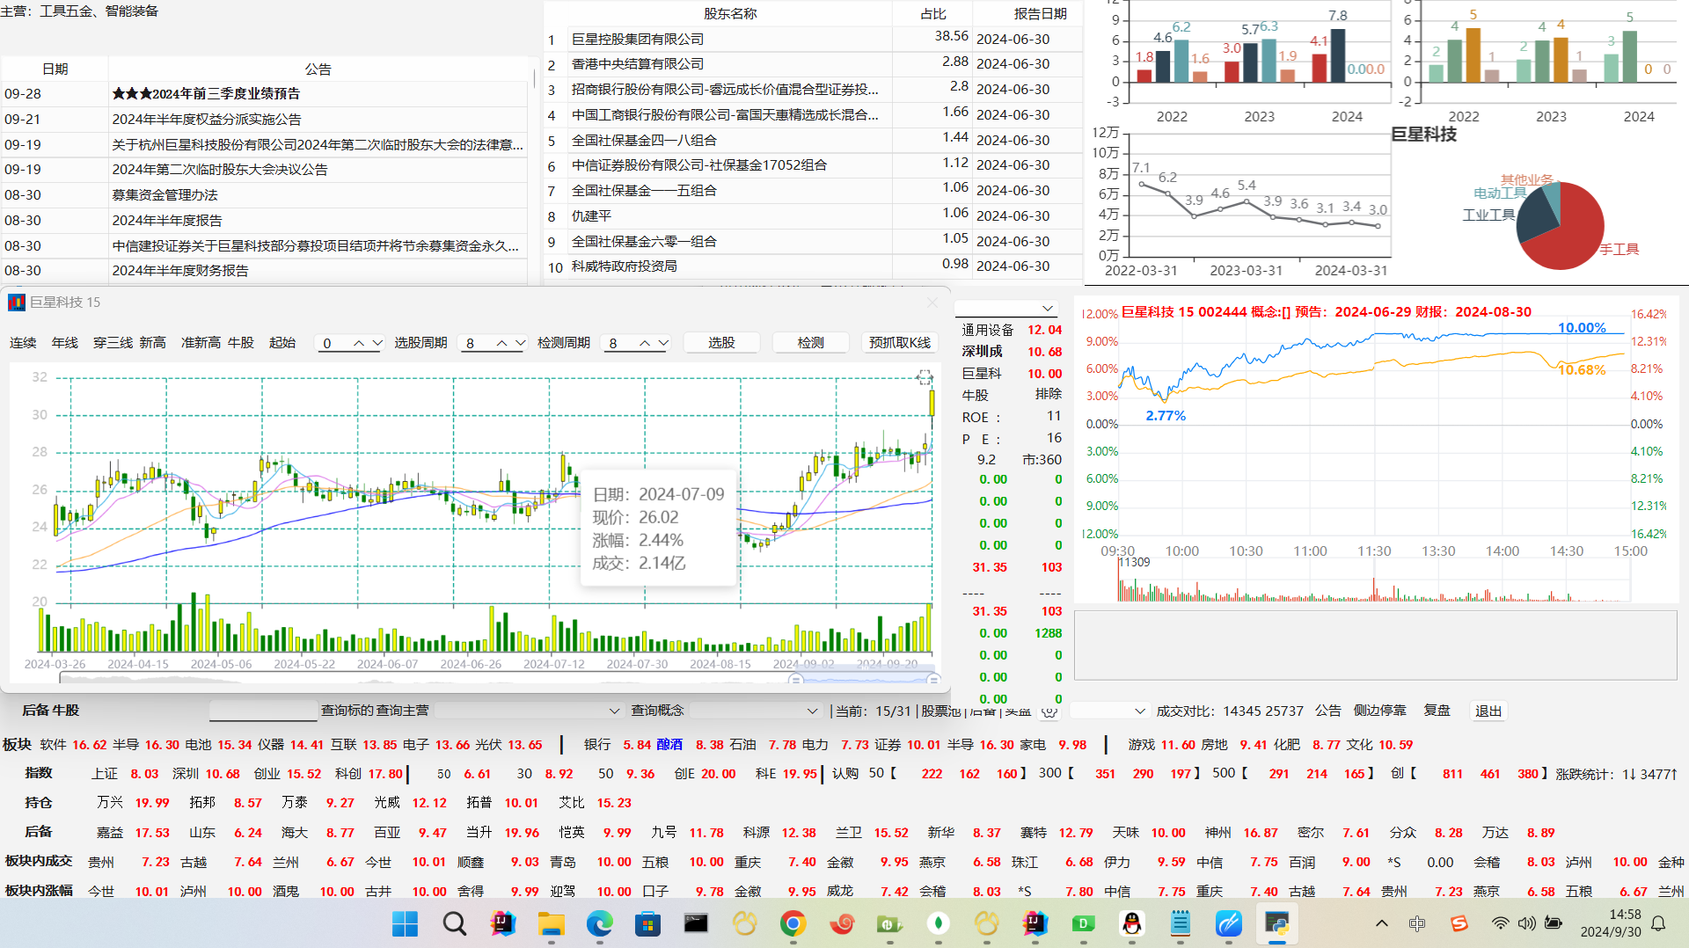The height and width of the screenshot is (948, 1689).
Task: Expand the dropdown above 通用设备
Action: 1048,309
